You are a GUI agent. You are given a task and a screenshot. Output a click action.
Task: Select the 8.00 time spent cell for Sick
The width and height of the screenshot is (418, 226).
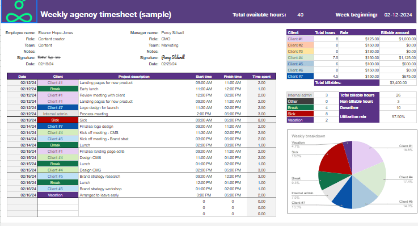point(261,120)
